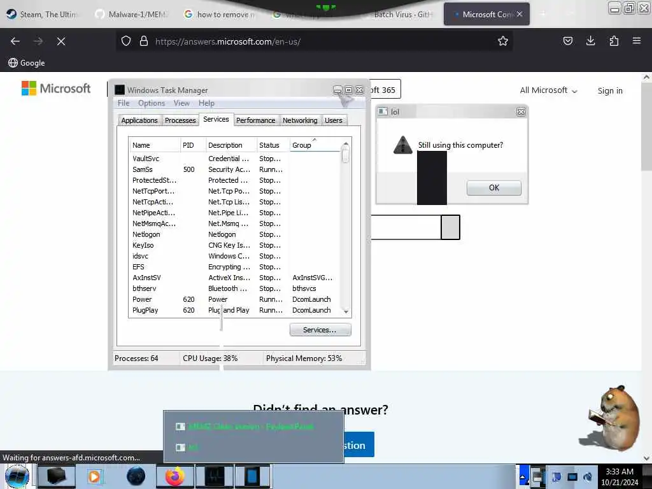Sort services by Description column header

click(x=230, y=145)
